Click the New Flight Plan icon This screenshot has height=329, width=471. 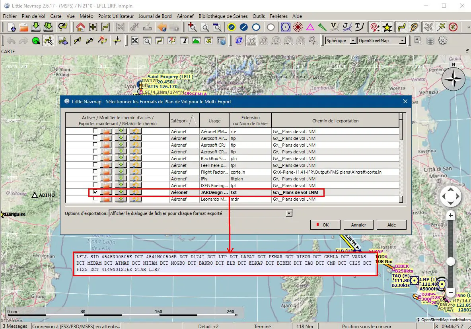(12, 27)
